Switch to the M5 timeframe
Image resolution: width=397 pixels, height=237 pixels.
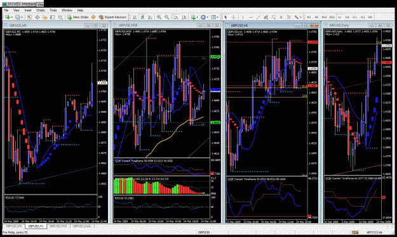click(316, 17)
